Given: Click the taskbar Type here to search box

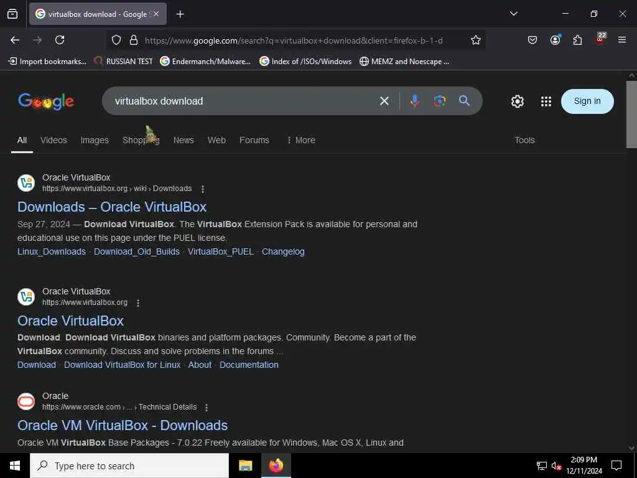Looking at the screenshot, I should click(x=129, y=466).
